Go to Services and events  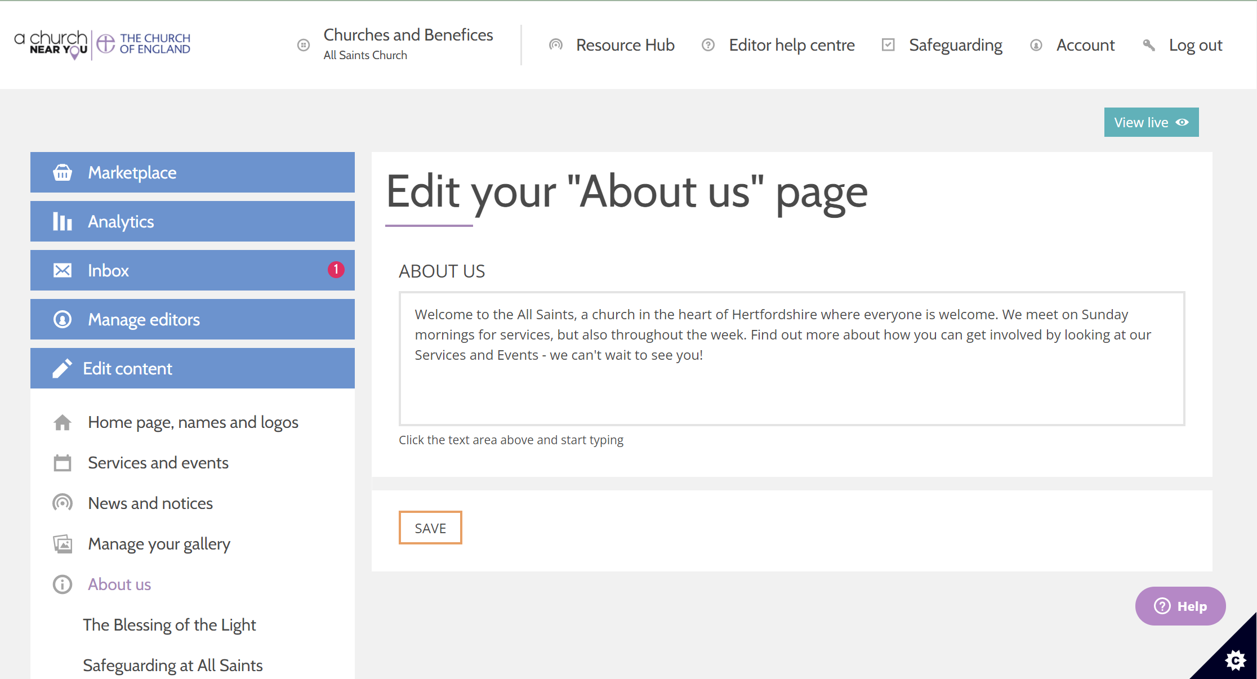tap(158, 463)
